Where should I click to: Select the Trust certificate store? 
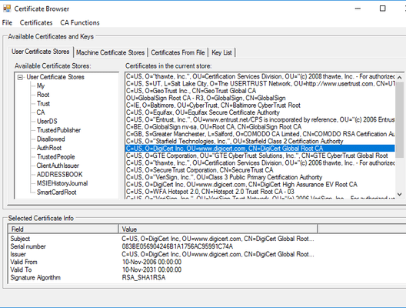[43, 103]
